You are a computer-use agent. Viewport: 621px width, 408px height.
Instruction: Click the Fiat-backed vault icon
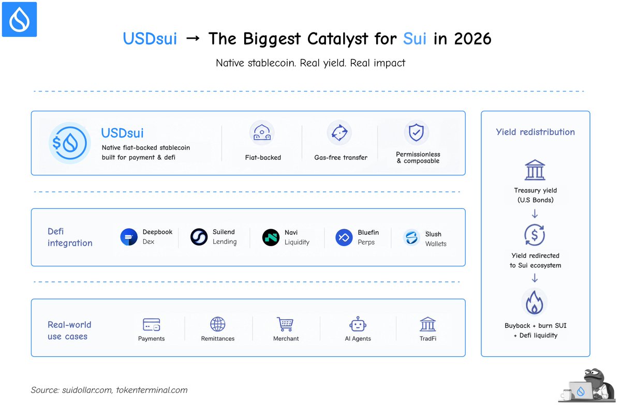262,133
